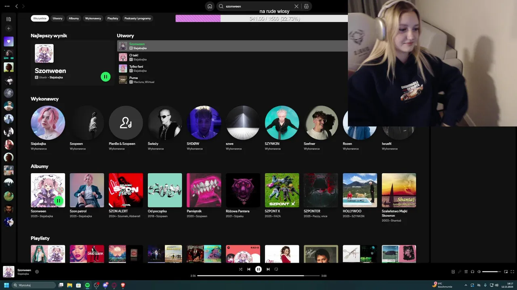Add Szonween to Liked Songs plus icon
517x290 pixels.
[x=37, y=272]
